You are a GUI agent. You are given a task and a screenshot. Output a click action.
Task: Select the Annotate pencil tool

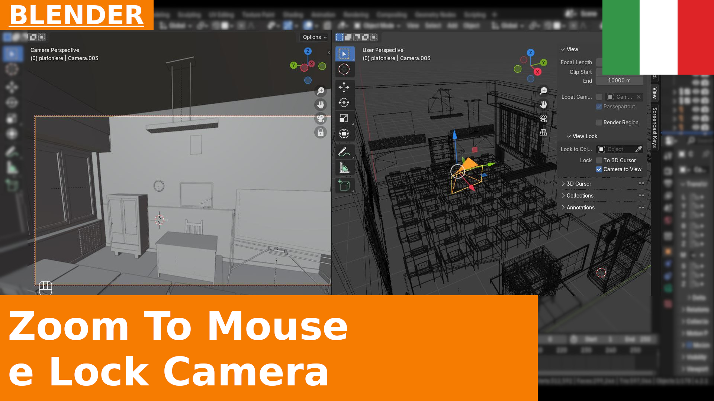344,152
